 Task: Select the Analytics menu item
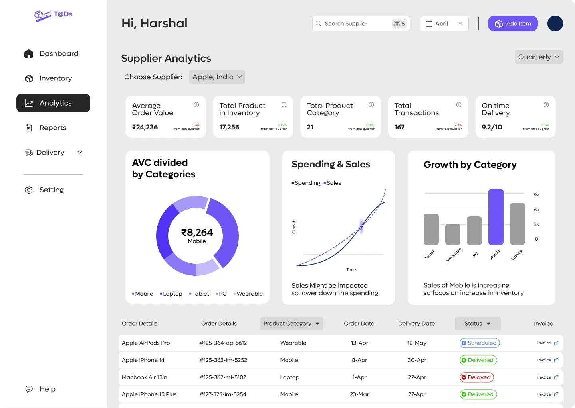(53, 103)
